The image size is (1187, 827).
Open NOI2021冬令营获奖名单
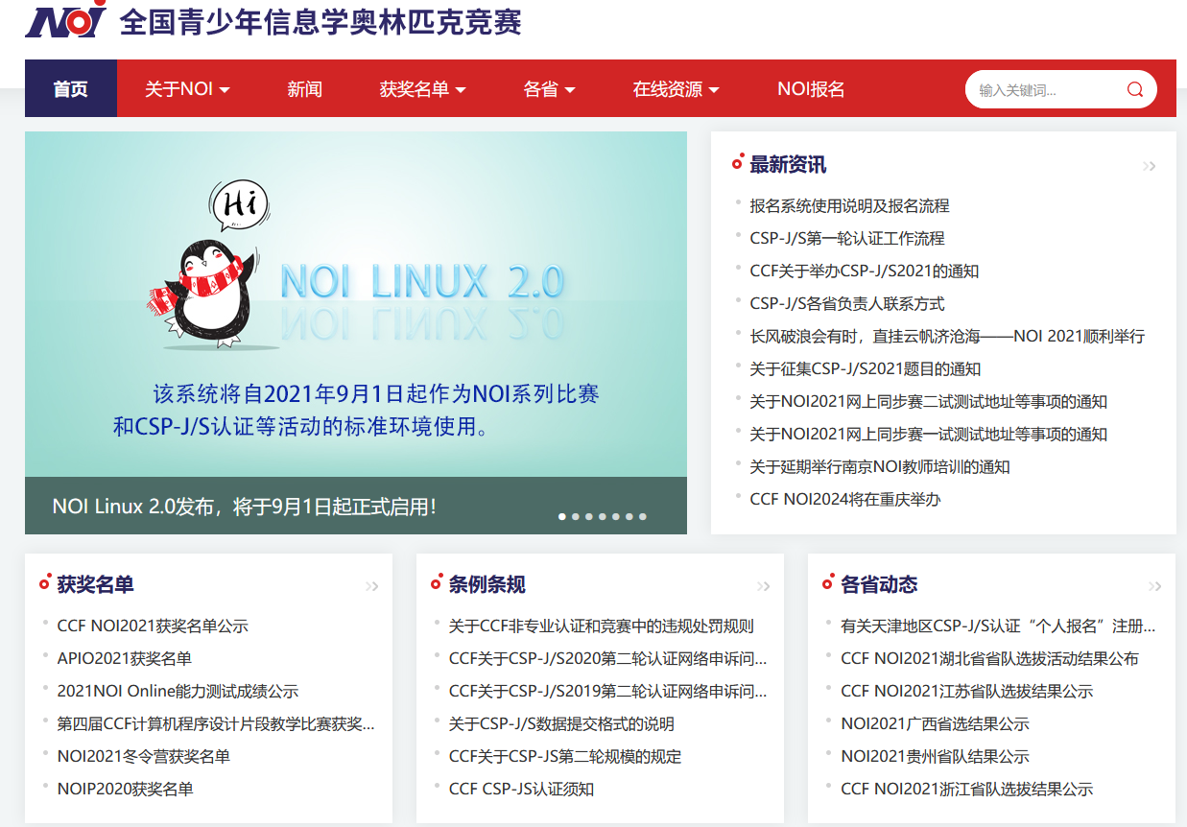pos(144,757)
